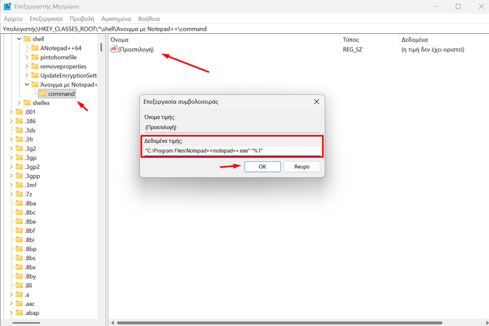Collapse the Άνοιγμα με Notepad++ key

[x=27, y=85]
